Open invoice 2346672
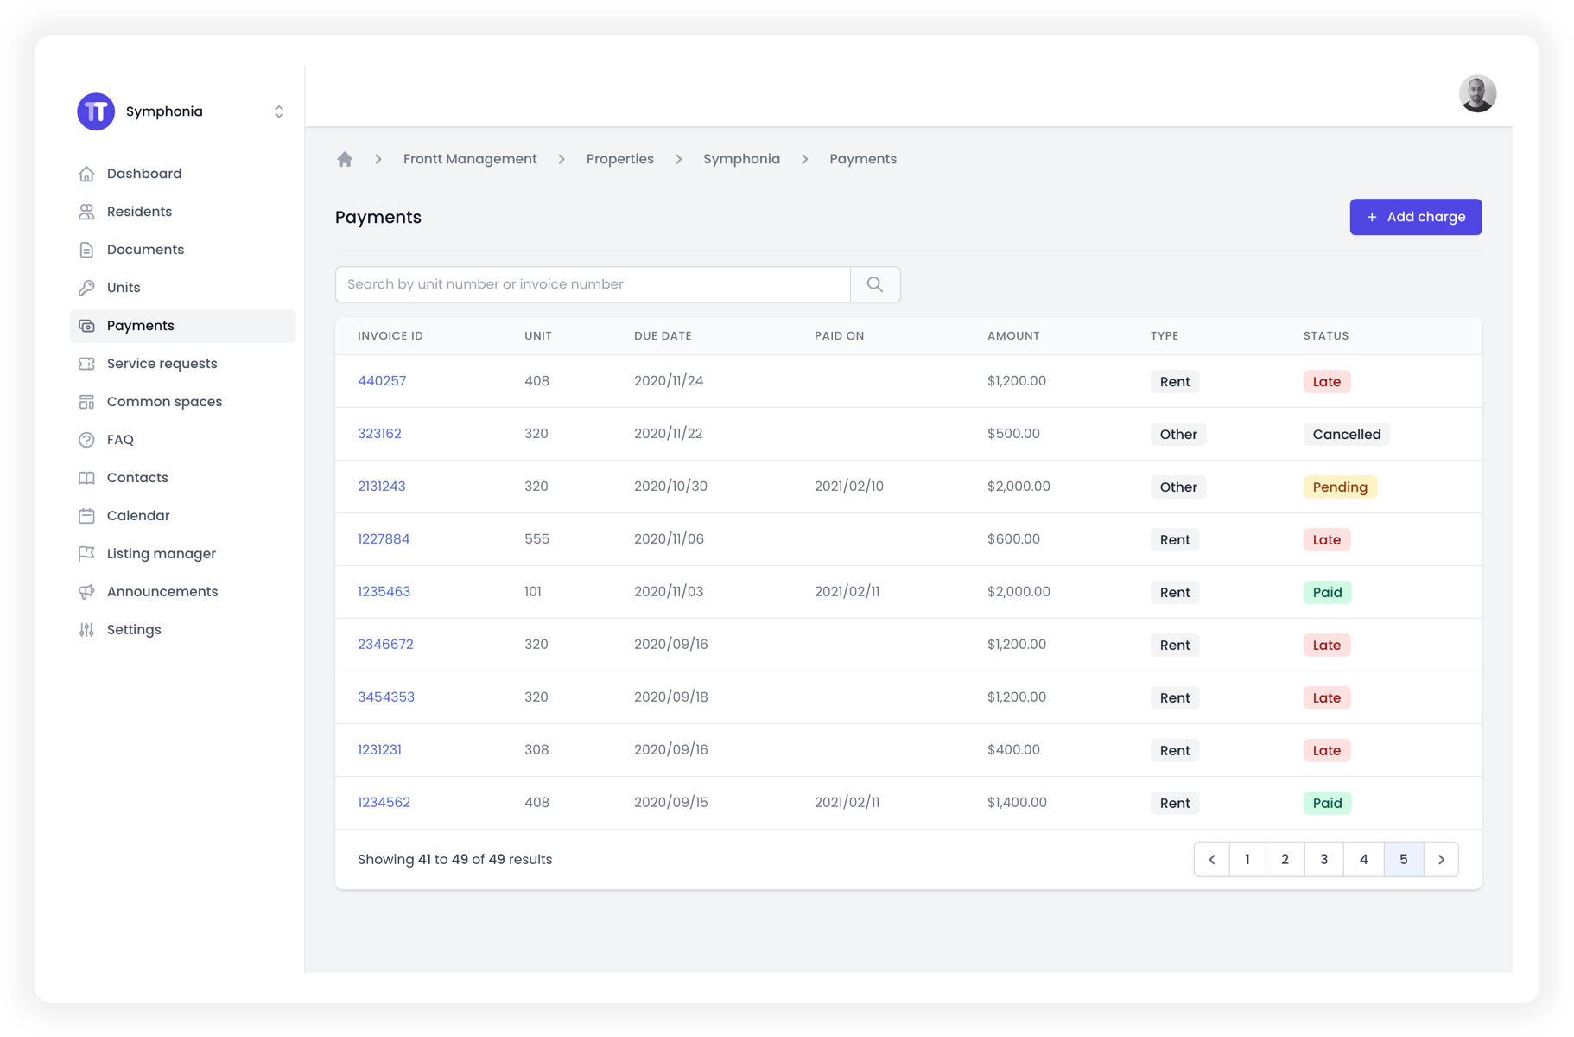This screenshot has width=1574, height=1037. (385, 645)
